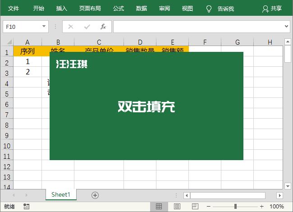
Task: Open the 文件 menu
Action: click(x=14, y=9)
